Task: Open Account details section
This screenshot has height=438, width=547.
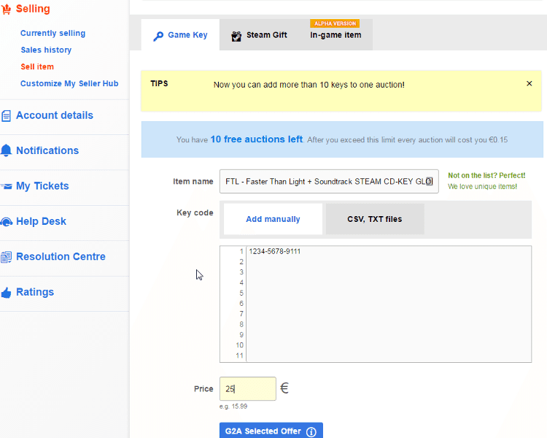Action: click(55, 115)
